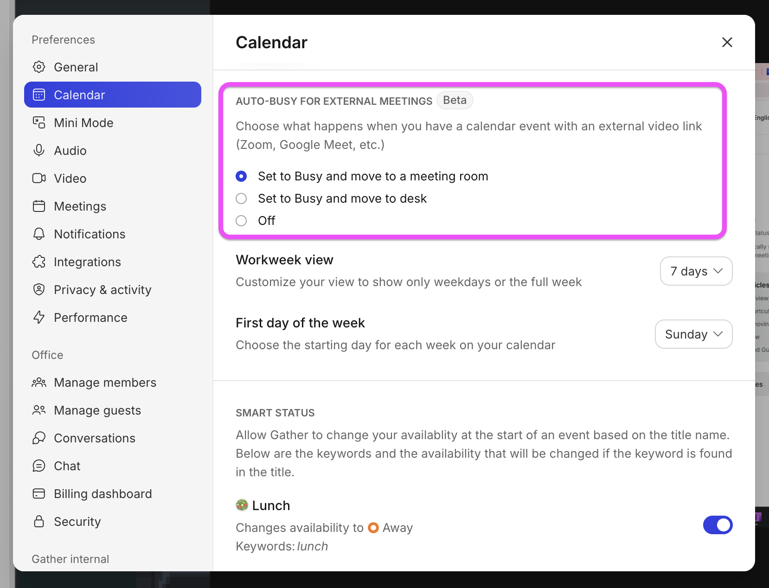The image size is (769, 588).
Task: Click the Performance lightning icon
Action: [x=39, y=318]
